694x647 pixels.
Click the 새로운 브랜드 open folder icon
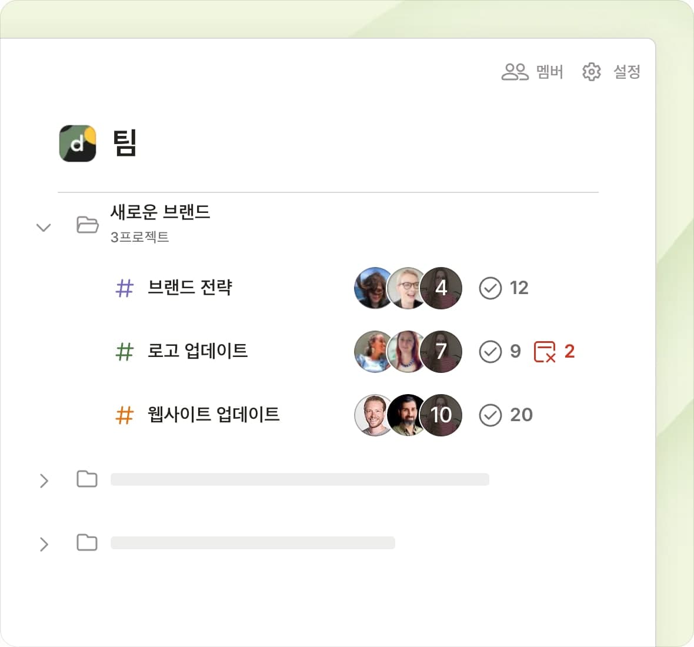coord(88,224)
